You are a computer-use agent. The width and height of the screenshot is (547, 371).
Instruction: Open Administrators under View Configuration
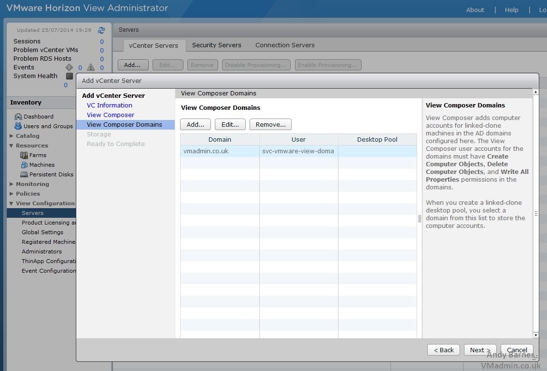42,252
